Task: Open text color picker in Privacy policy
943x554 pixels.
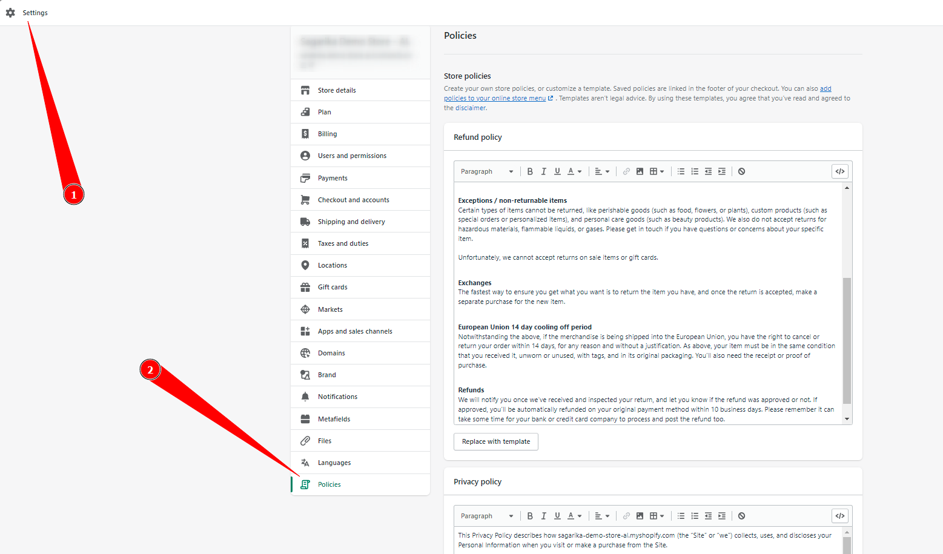Action: pos(574,516)
